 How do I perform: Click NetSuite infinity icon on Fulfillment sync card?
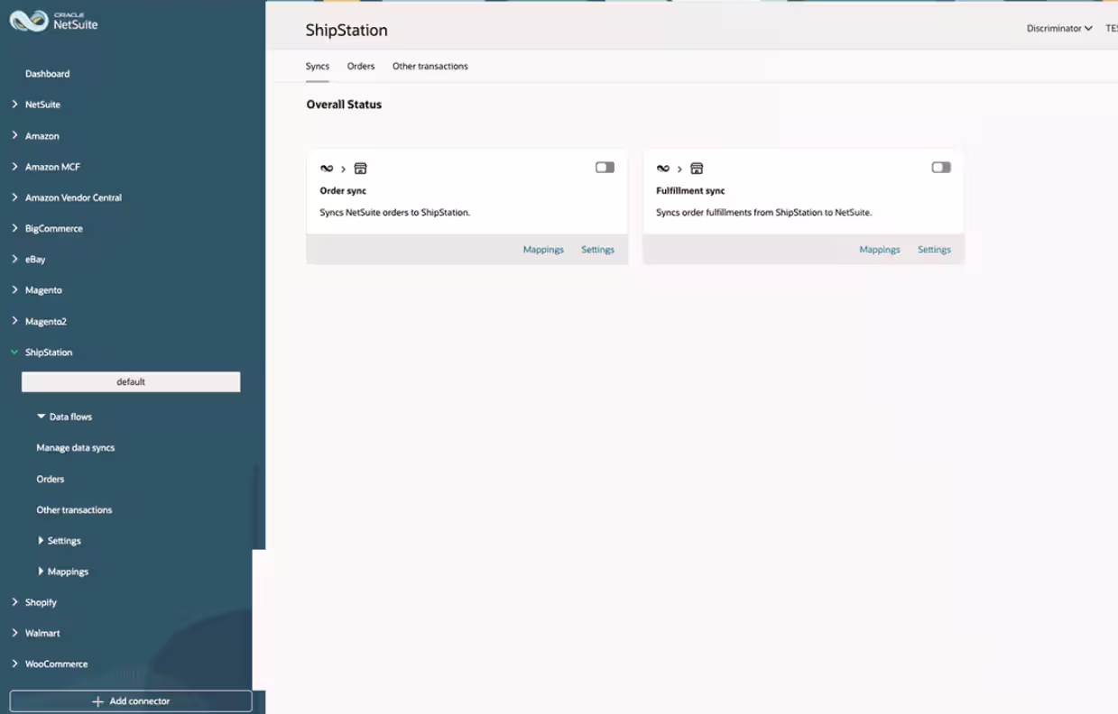(x=663, y=169)
